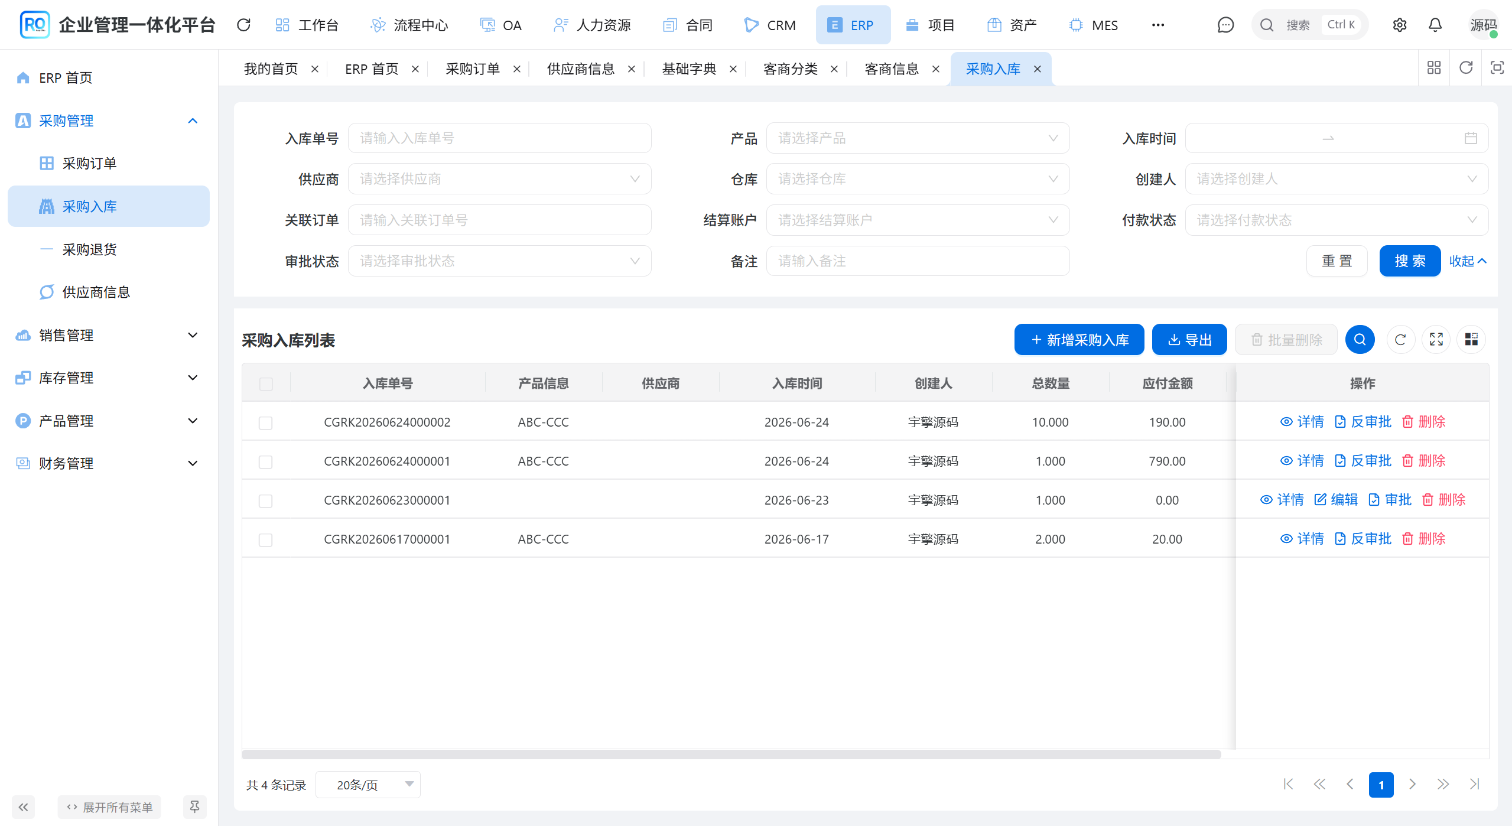The image size is (1512, 826).
Task: Open the 审批状态 dropdown
Action: pyautogui.click(x=499, y=261)
